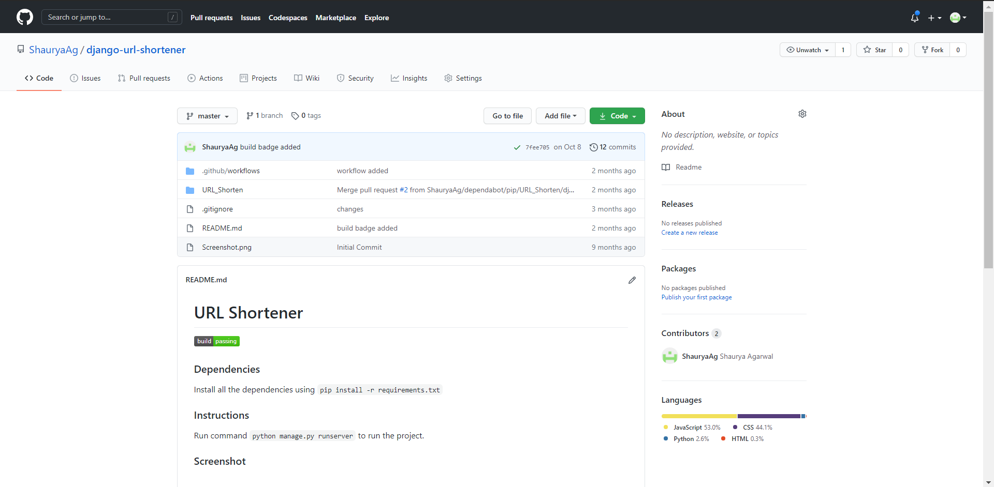994x487 pixels.
Task: Open Pull requests in top navigation
Action: click(x=211, y=18)
